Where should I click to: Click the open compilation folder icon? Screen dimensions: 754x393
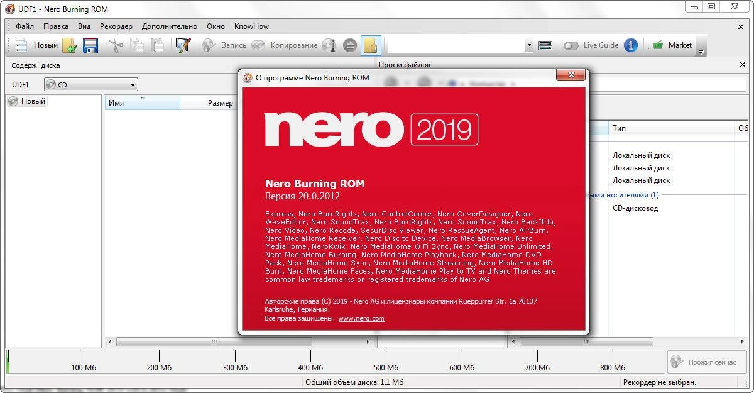pyautogui.click(x=69, y=45)
